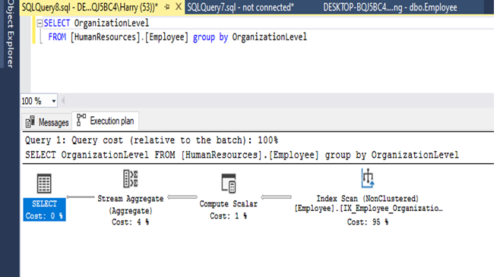Open the 100 % zoom dropdown
This screenshot has width=500, height=277.
coord(53,101)
